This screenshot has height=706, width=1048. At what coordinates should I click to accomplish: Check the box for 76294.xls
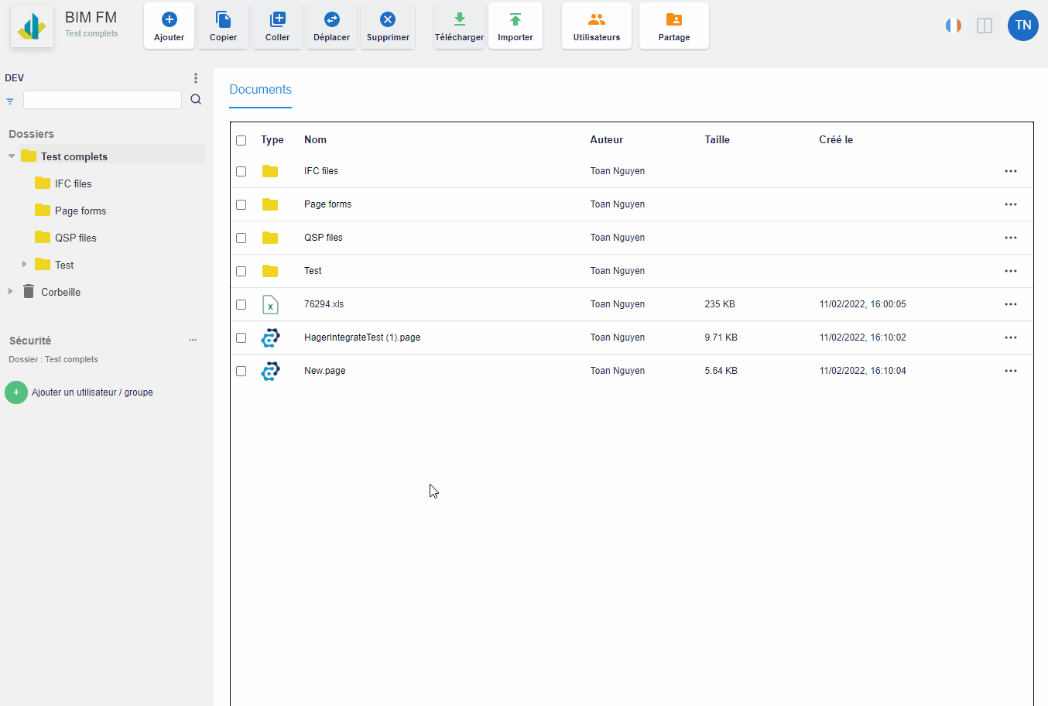pyautogui.click(x=241, y=305)
